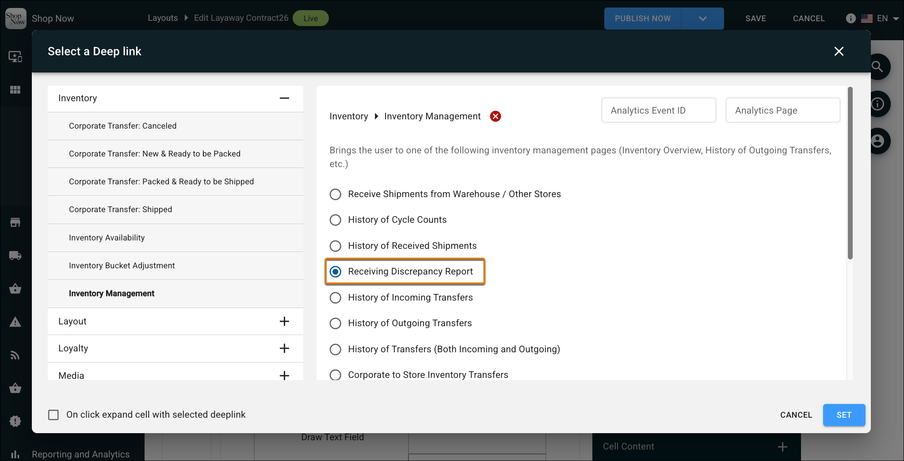This screenshot has width=904, height=461.
Task: Expand the Loyalty category
Action: (x=284, y=348)
